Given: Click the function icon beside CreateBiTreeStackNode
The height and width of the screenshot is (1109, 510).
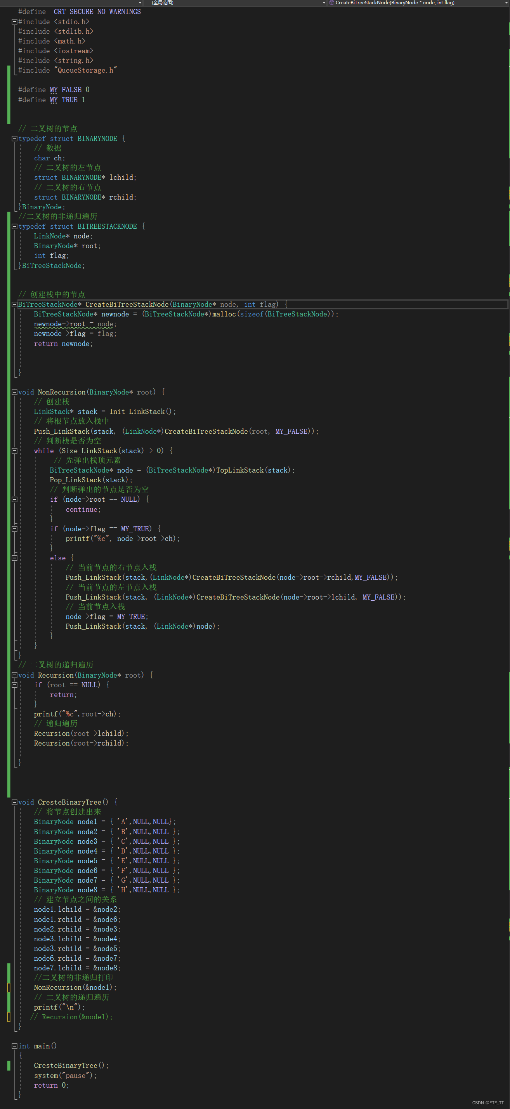Looking at the screenshot, I should pyautogui.click(x=332, y=3).
